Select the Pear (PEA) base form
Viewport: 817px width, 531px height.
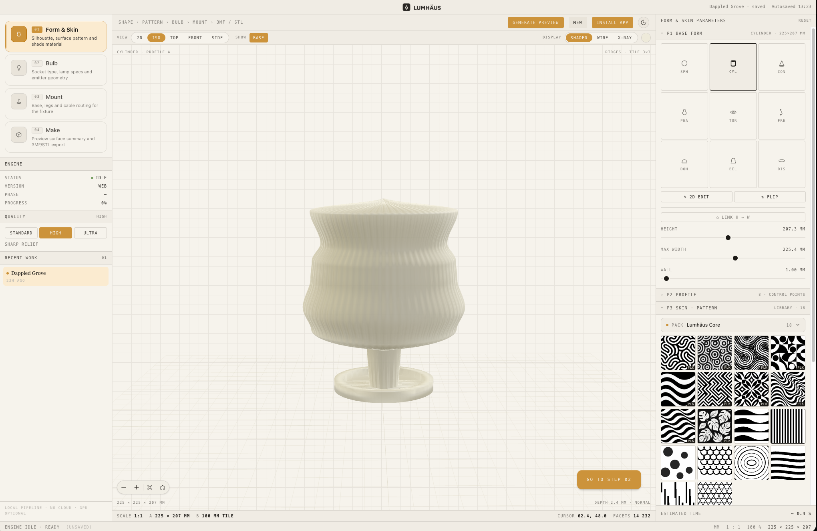pyautogui.click(x=684, y=116)
